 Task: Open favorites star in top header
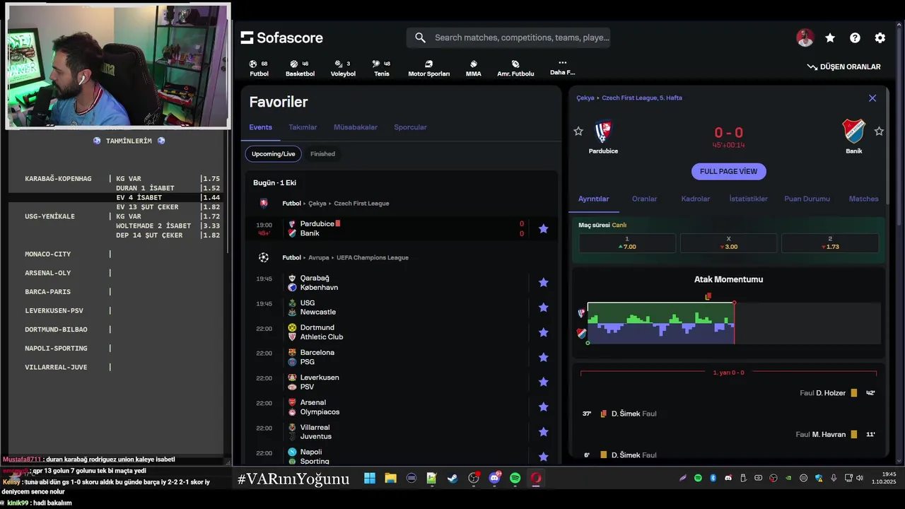pyautogui.click(x=830, y=38)
